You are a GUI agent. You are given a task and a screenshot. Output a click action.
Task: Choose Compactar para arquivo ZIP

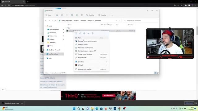[92, 51]
